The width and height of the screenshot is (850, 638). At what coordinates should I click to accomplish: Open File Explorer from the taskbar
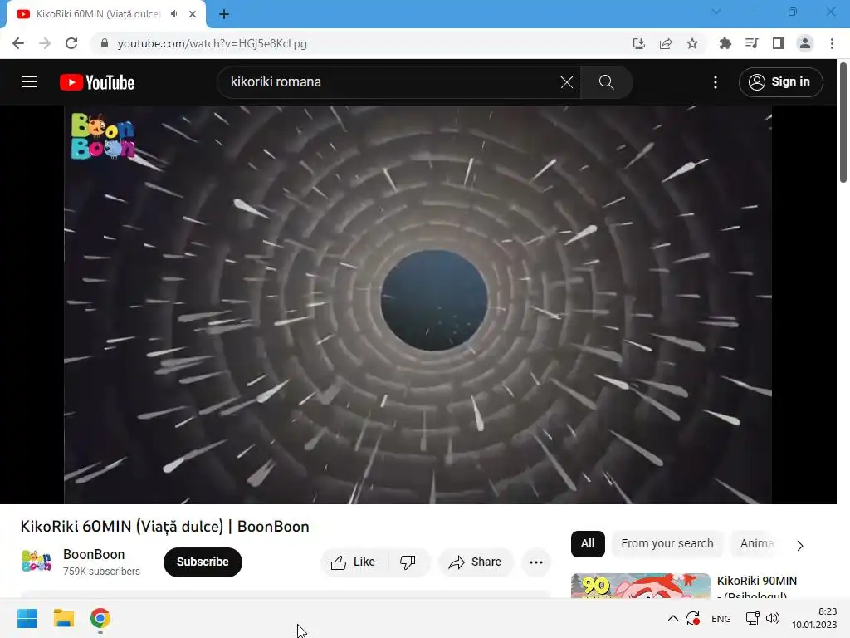point(63,618)
